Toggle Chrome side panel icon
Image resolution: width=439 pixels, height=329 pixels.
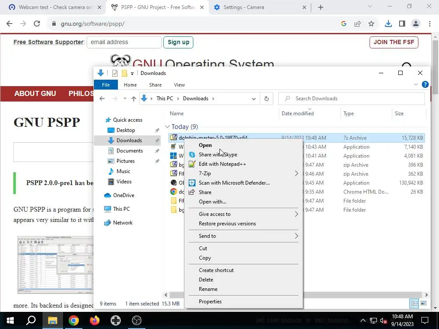[x=402, y=24]
